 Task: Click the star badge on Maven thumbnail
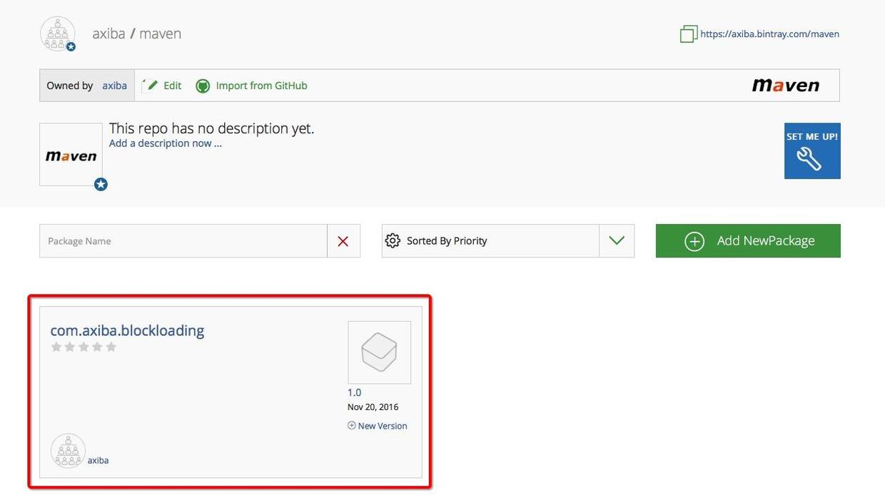(x=101, y=185)
